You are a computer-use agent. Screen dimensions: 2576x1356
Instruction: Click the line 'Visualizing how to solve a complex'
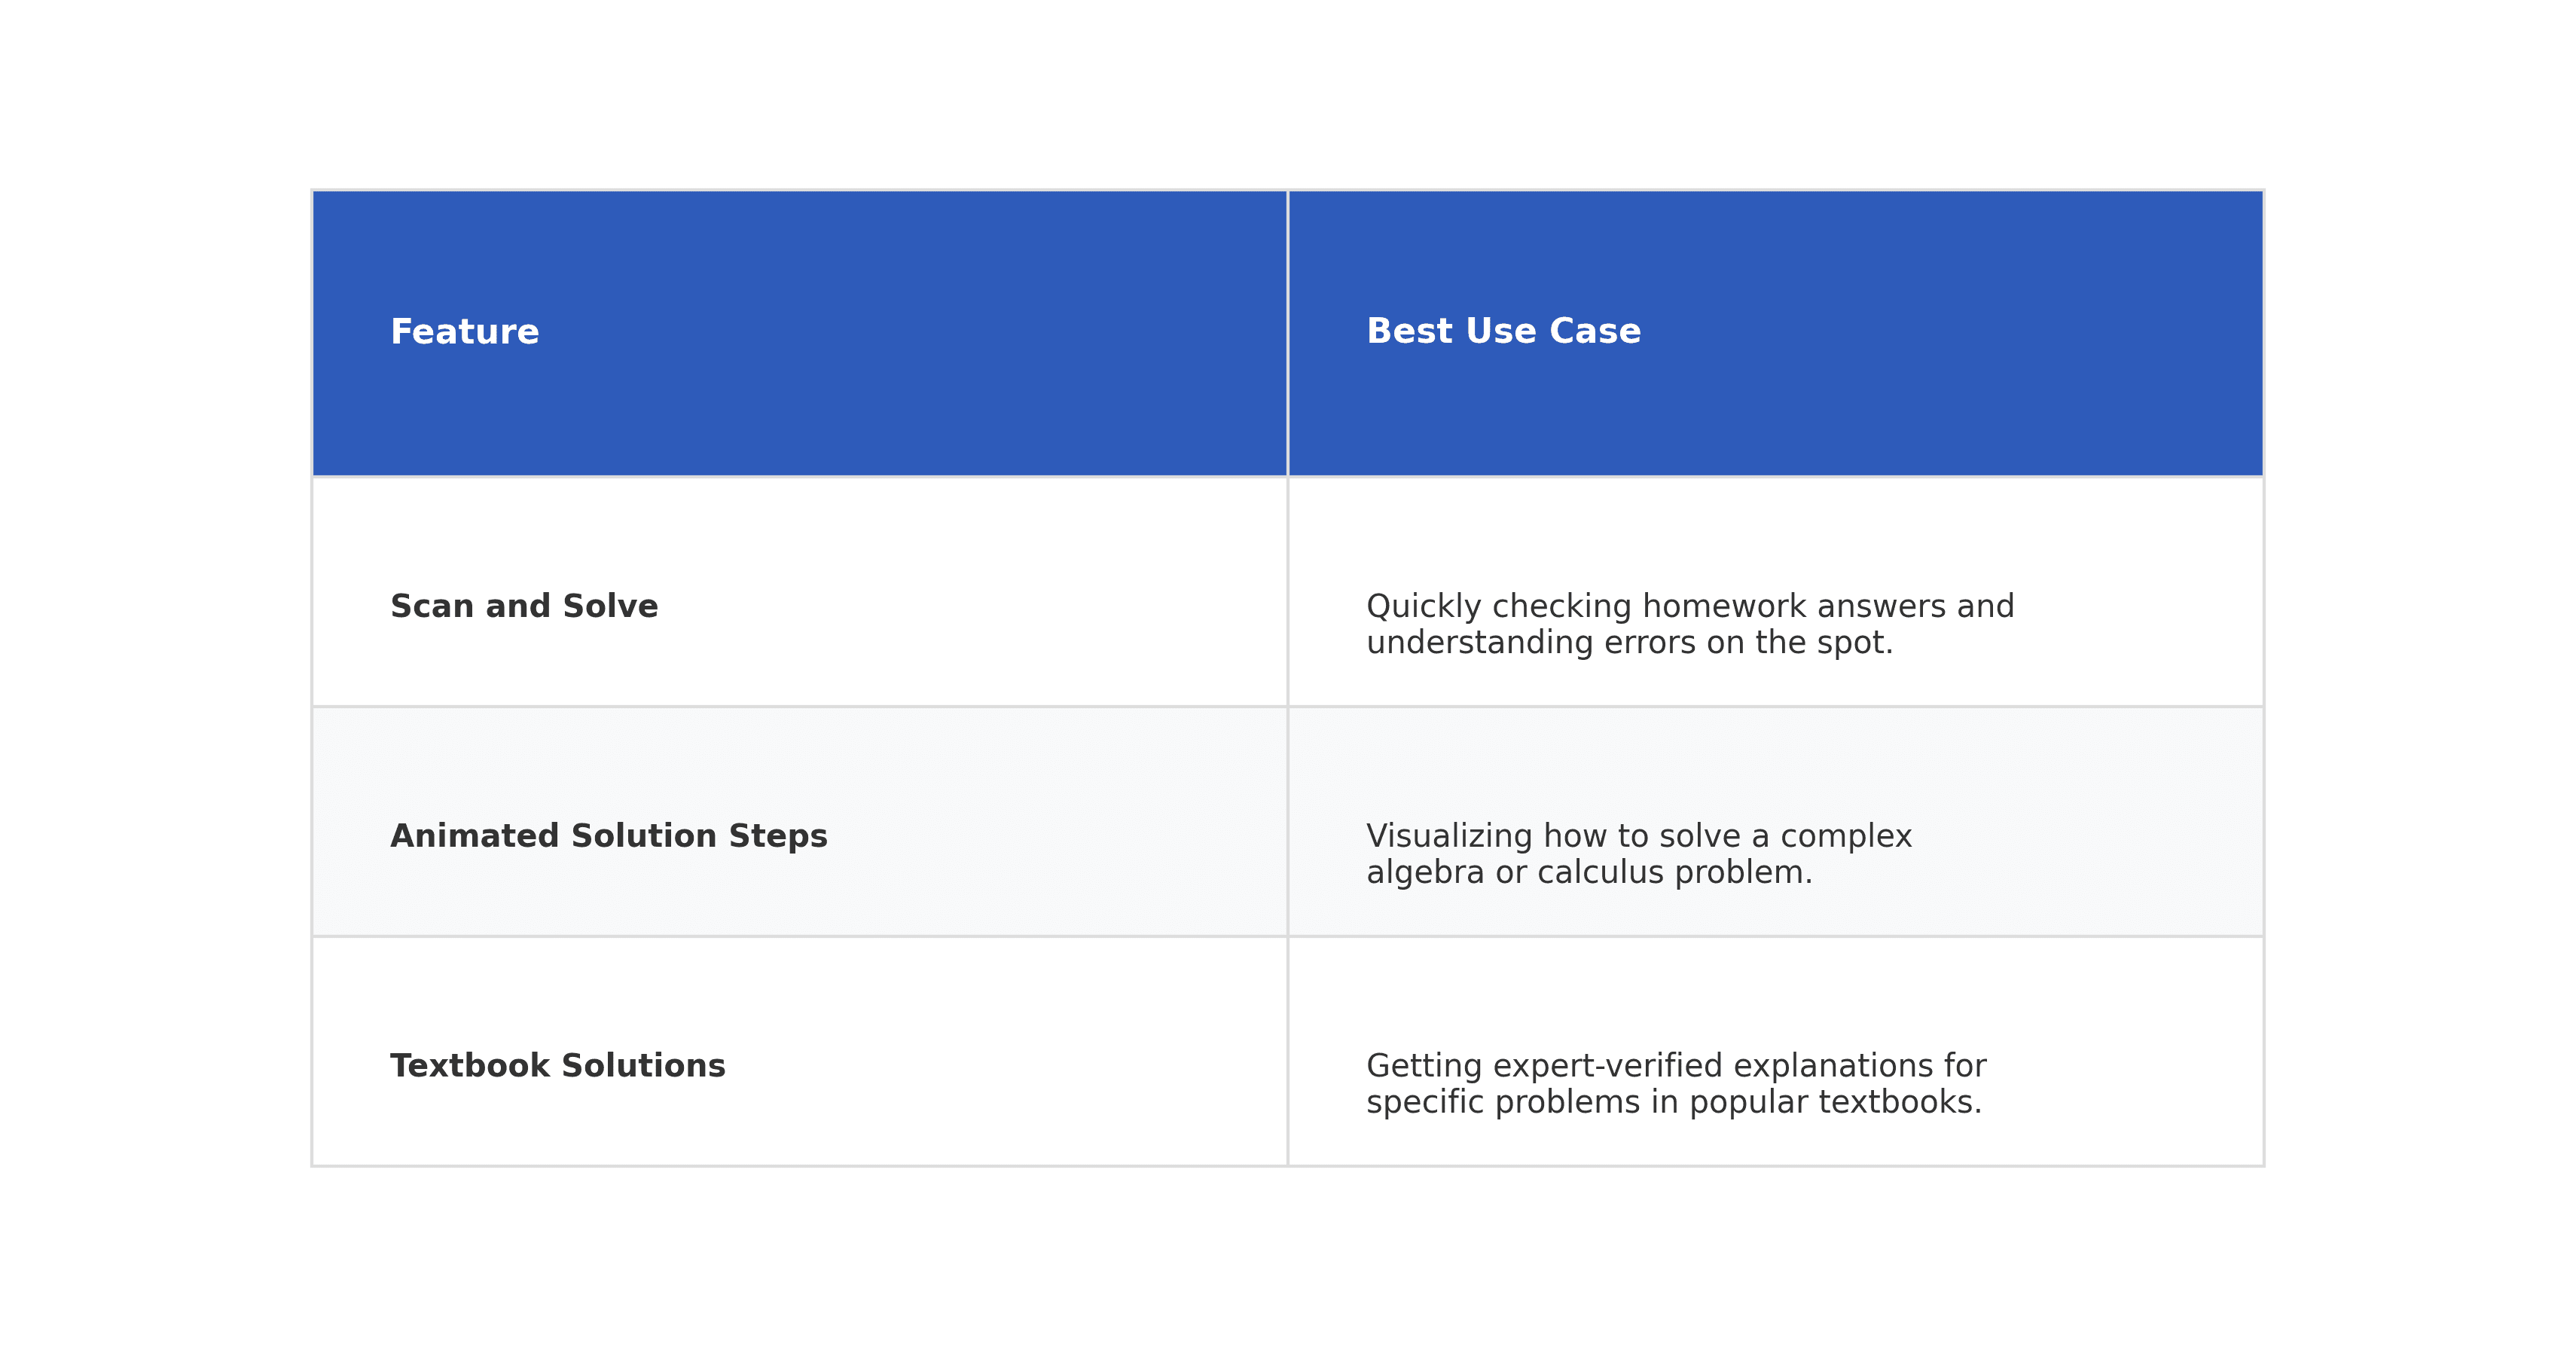point(1638,836)
